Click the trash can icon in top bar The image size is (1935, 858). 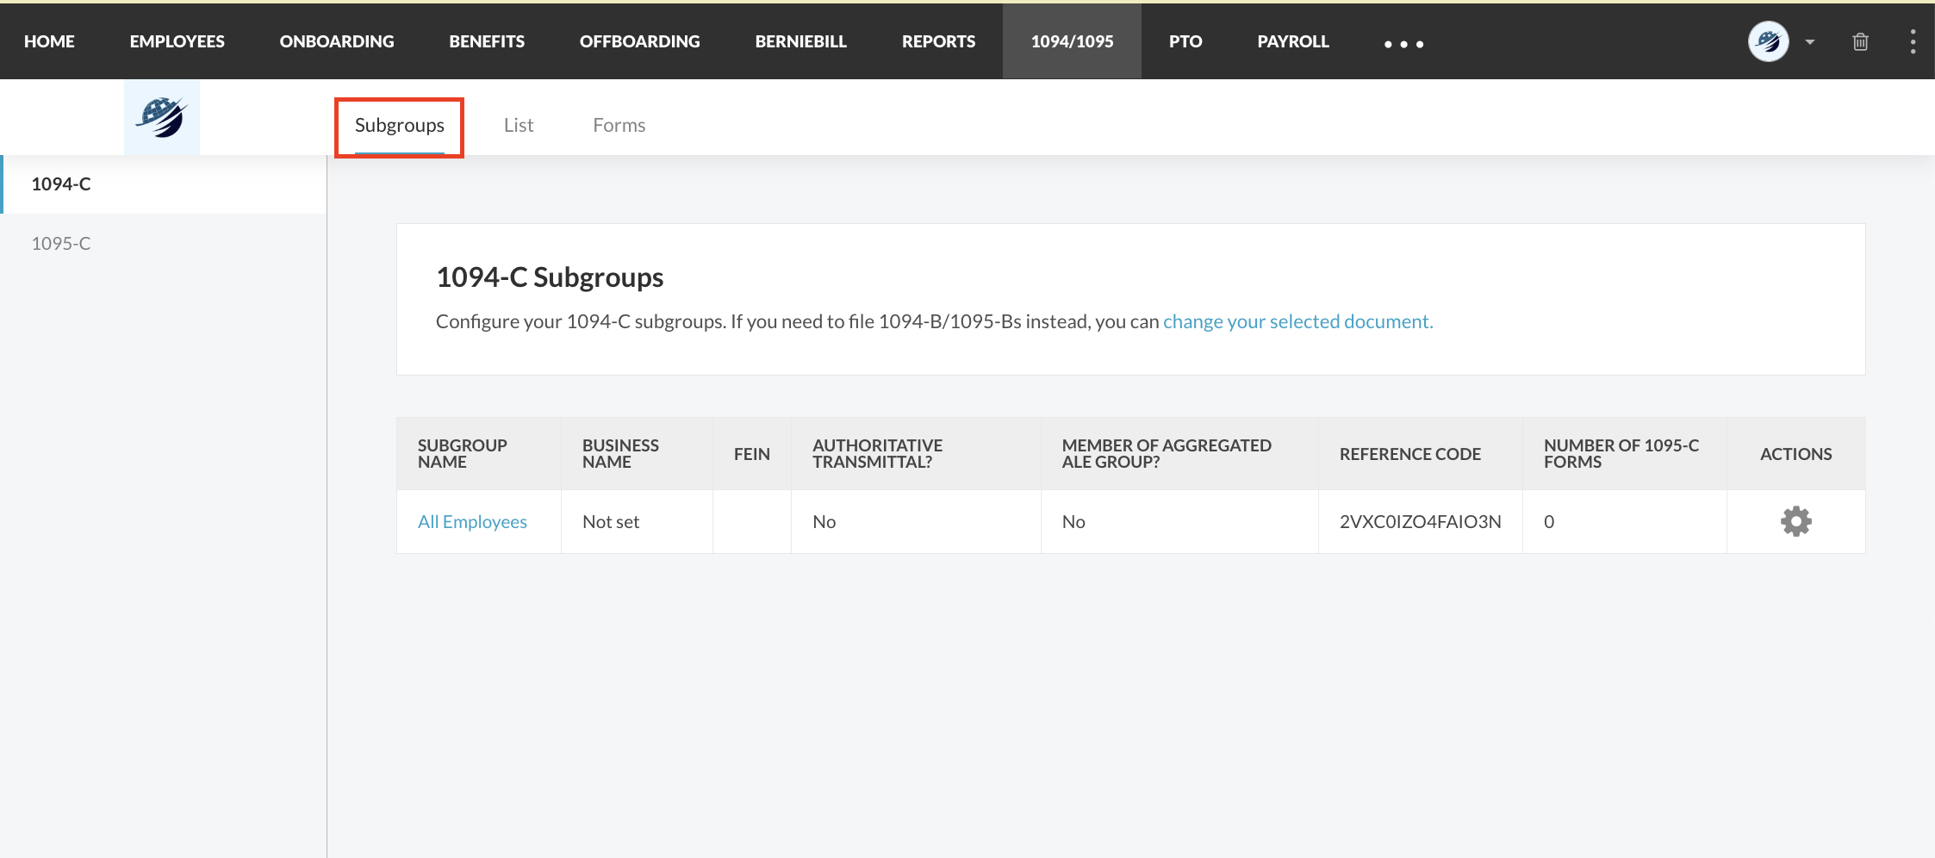click(1860, 41)
